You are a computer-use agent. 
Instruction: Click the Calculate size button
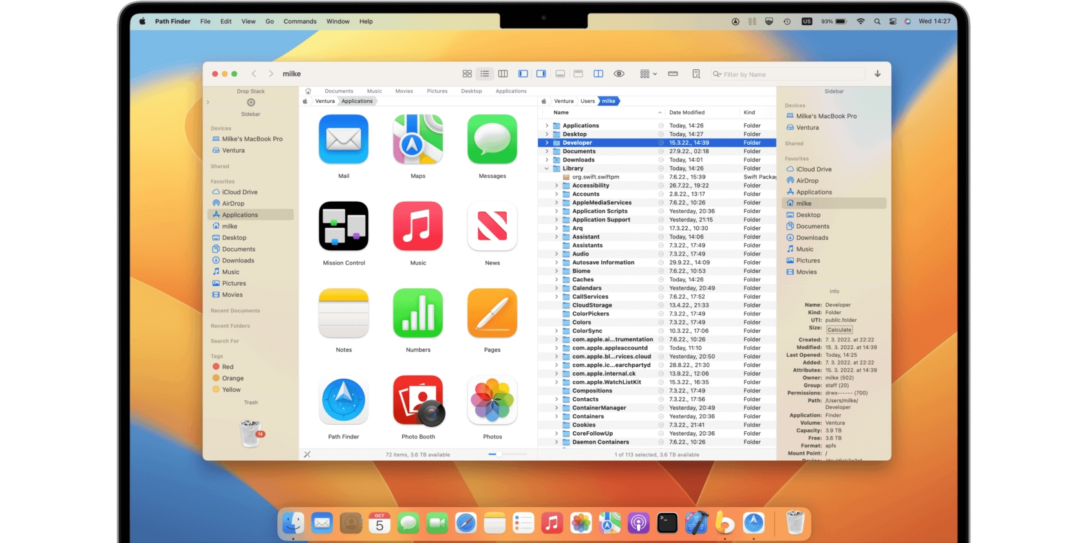click(839, 330)
